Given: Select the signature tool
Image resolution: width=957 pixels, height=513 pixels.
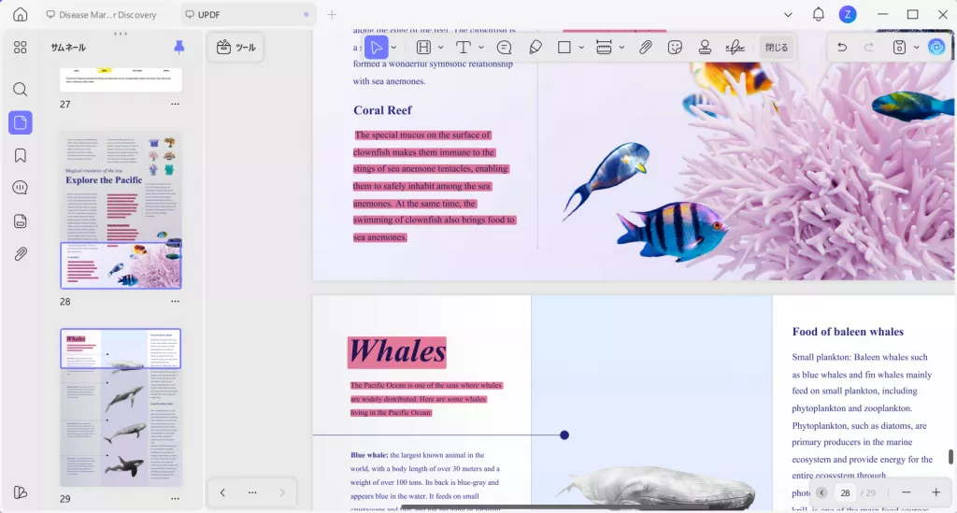Looking at the screenshot, I should (x=735, y=47).
